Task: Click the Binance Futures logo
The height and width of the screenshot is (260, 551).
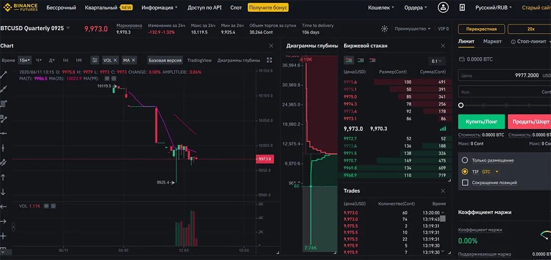Action: pyautogui.click(x=19, y=7)
